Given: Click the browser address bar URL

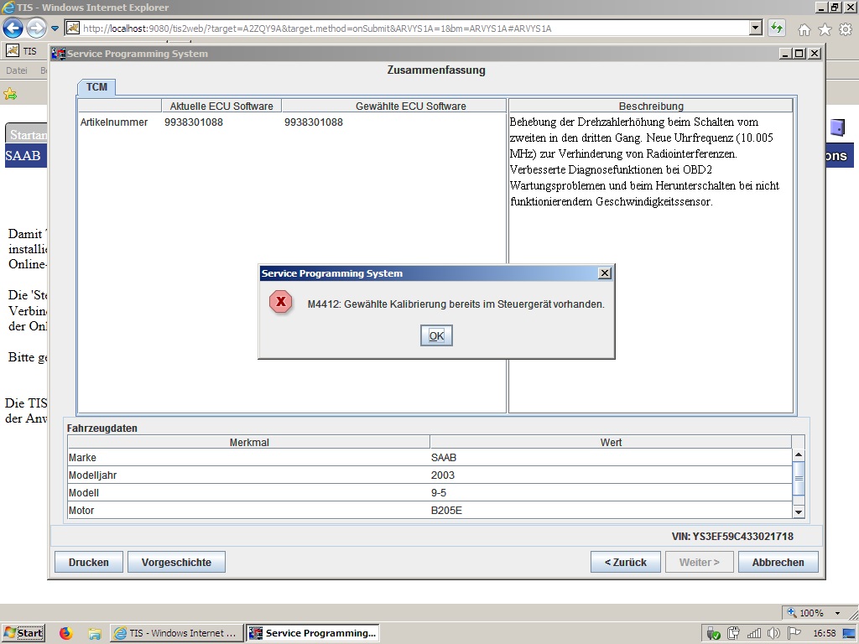Looking at the screenshot, I should 317,29.
